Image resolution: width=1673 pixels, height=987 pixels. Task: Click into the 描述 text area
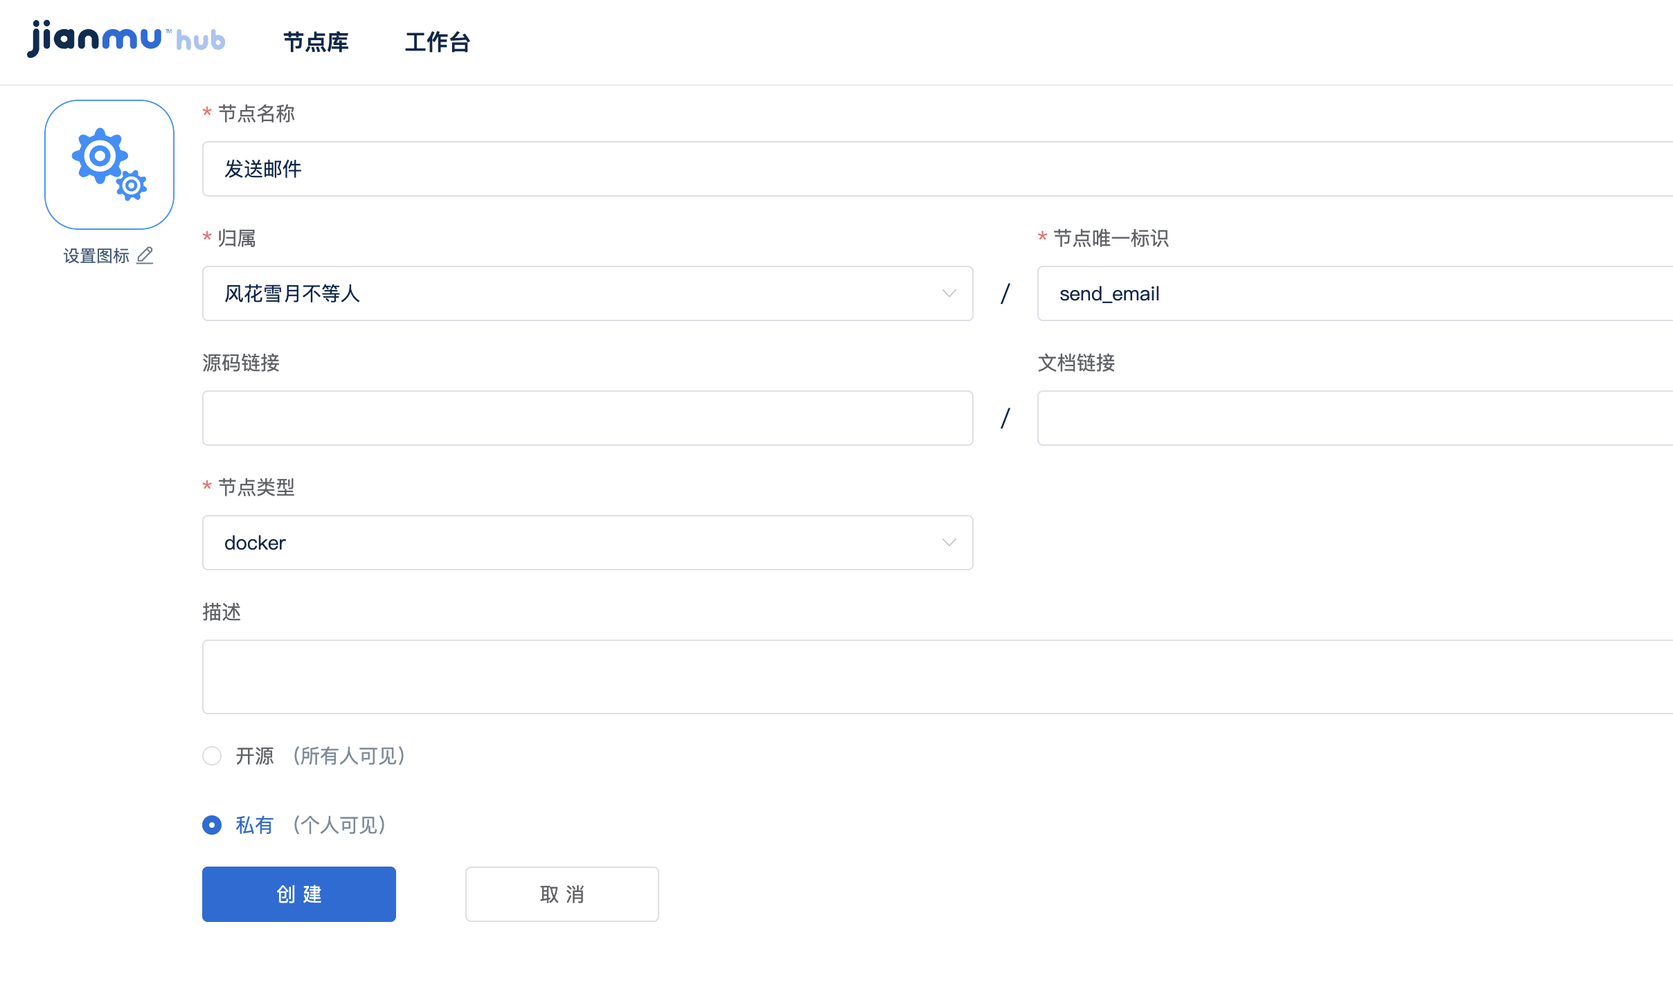(x=938, y=677)
